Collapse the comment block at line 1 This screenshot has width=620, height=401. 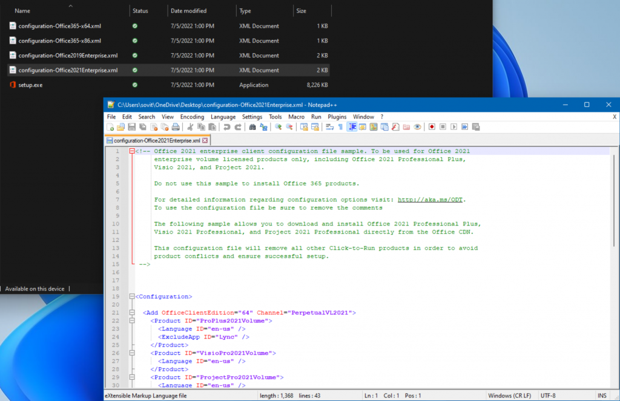point(132,151)
